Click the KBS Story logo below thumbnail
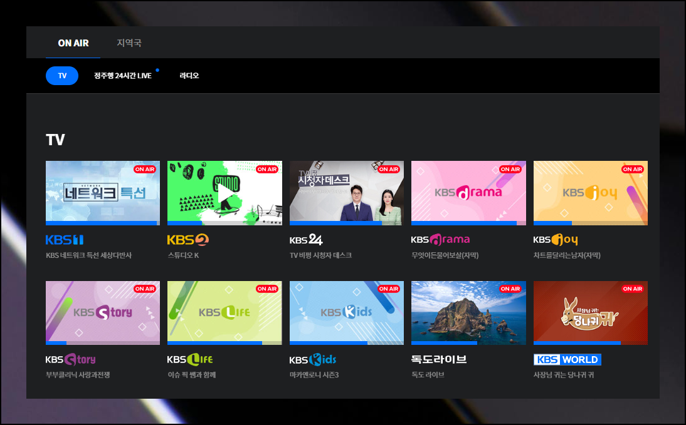Viewport: 686px width, 425px height. [x=70, y=359]
